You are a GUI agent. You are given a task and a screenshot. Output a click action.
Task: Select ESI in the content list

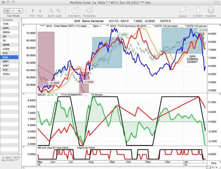tap(9, 36)
